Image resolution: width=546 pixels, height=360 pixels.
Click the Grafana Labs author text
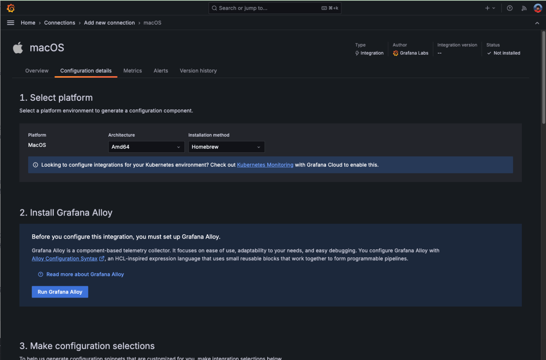(414, 53)
